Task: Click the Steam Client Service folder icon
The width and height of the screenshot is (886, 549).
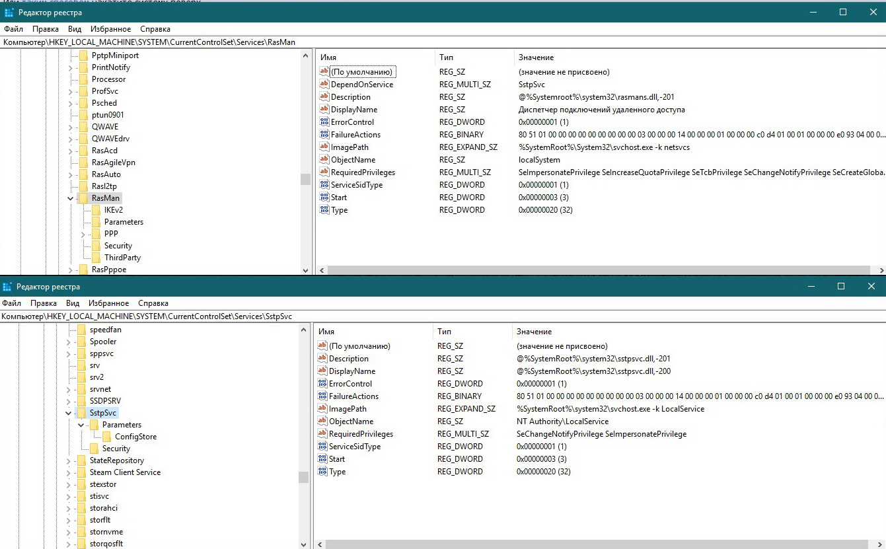Action: [81, 472]
